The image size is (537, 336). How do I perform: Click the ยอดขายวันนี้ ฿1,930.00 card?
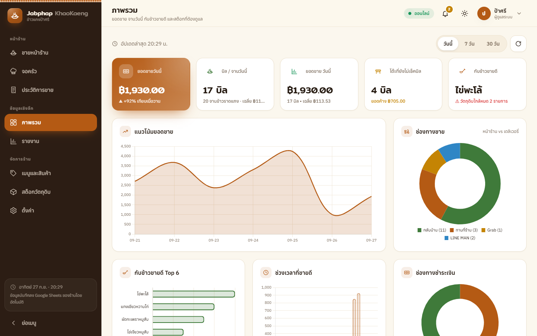151,84
